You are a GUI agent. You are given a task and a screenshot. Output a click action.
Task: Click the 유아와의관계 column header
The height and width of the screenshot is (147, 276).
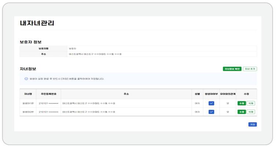tap(228, 94)
